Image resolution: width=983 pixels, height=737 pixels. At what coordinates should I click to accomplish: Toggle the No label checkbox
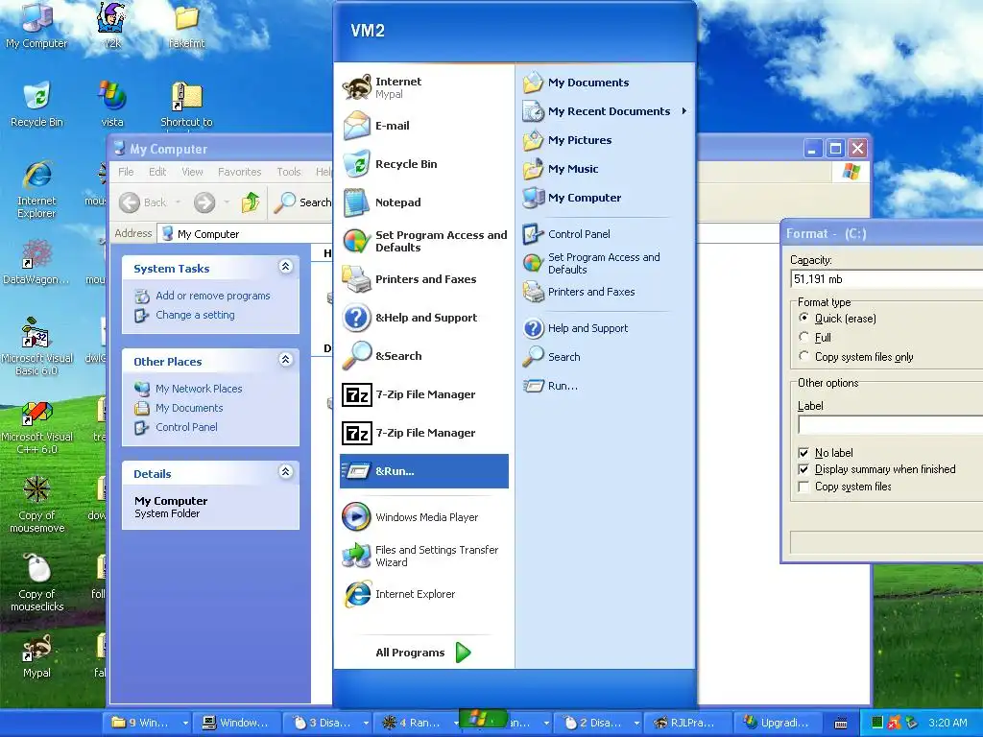pyautogui.click(x=803, y=453)
